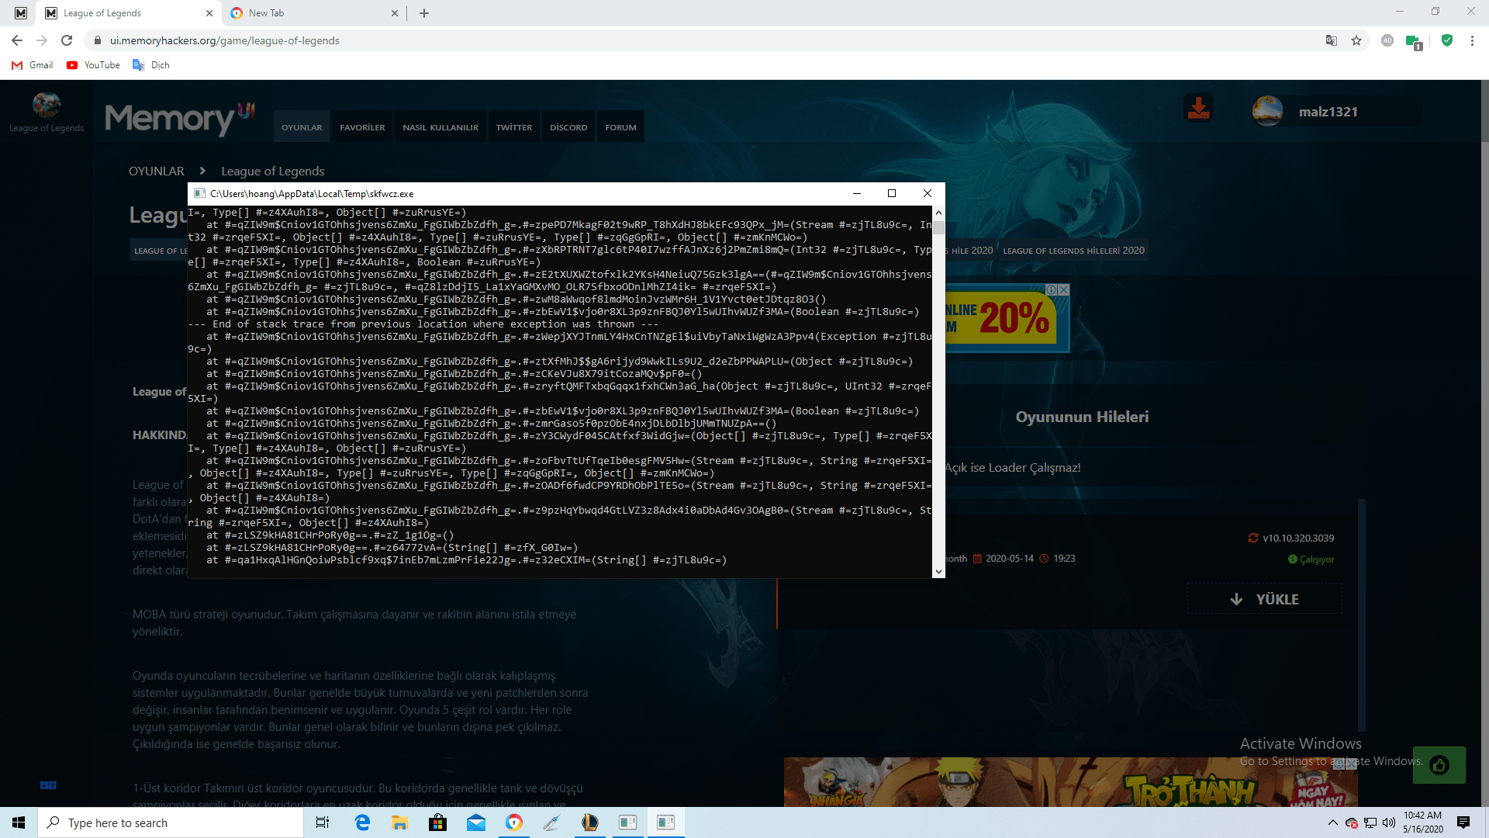Open the first console window taskbar icon

coord(628,822)
